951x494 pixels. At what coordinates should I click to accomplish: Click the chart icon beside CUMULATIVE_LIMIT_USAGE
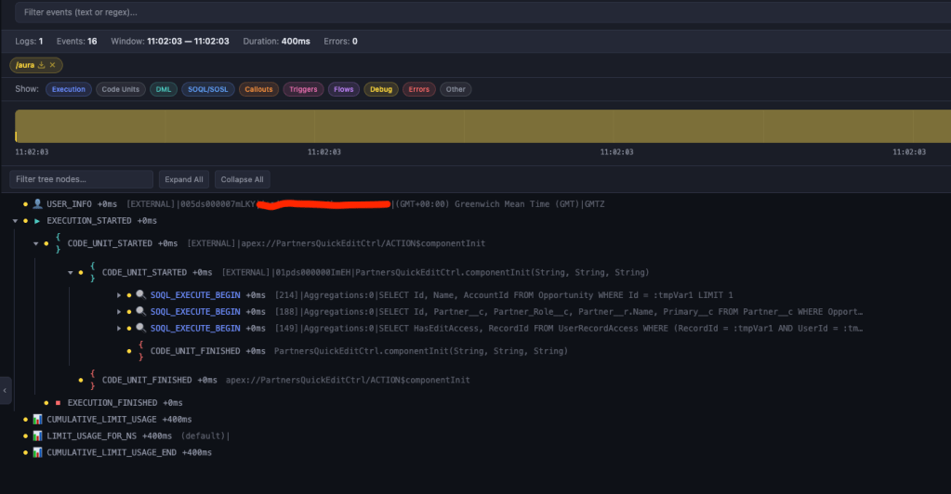coord(37,420)
